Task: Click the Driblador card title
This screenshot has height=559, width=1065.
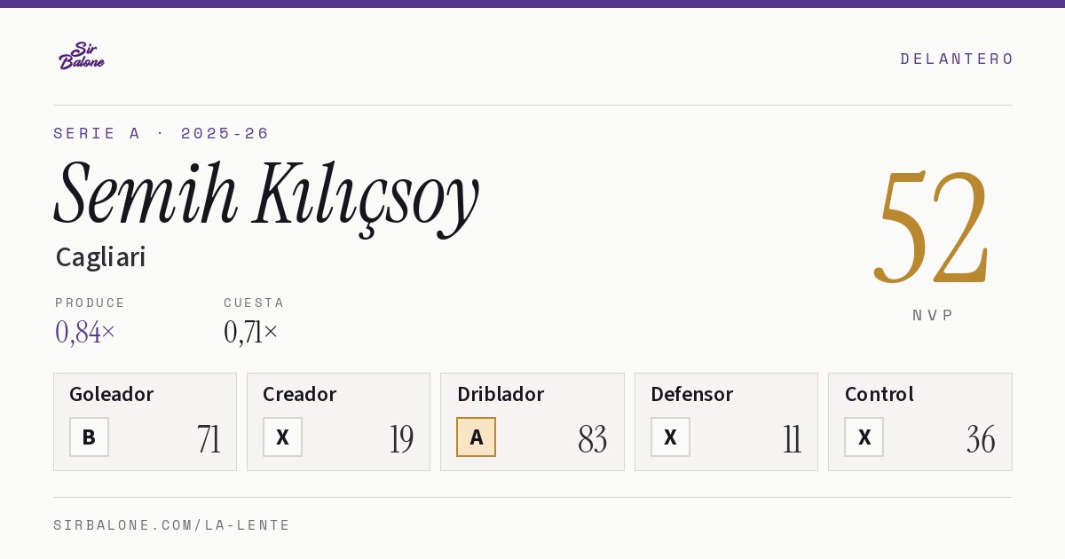Action: [501, 394]
